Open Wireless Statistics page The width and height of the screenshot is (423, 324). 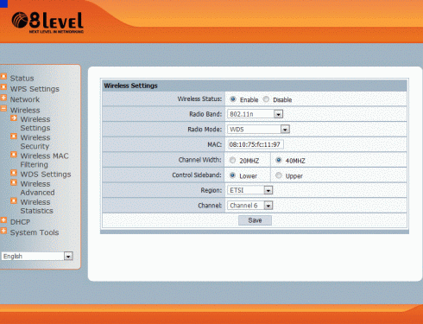coord(36,206)
